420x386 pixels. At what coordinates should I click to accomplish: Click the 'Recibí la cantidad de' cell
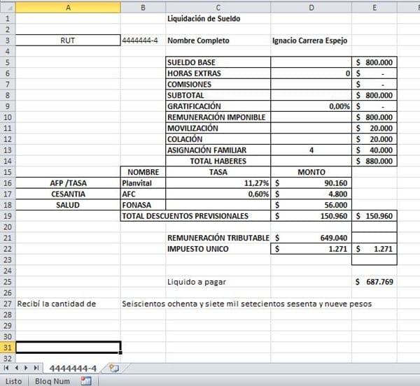click(x=68, y=303)
